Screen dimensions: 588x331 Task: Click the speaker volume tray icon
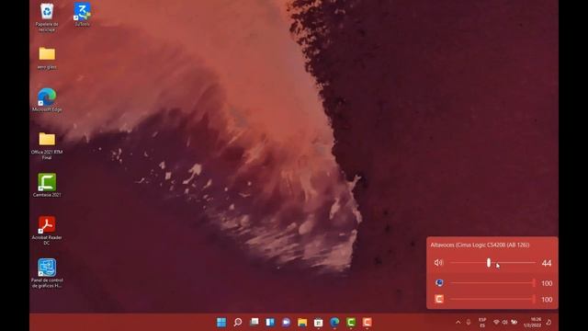(x=504, y=322)
